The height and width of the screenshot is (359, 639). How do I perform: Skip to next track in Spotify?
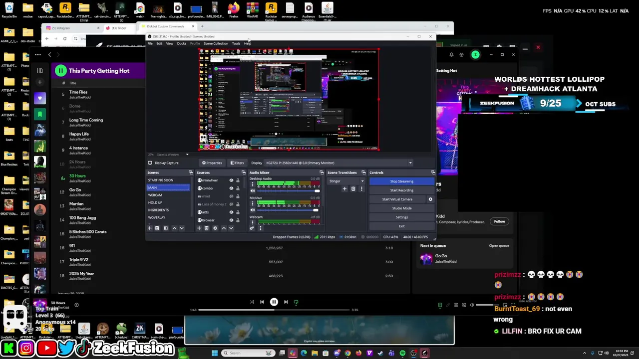[286, 302]
